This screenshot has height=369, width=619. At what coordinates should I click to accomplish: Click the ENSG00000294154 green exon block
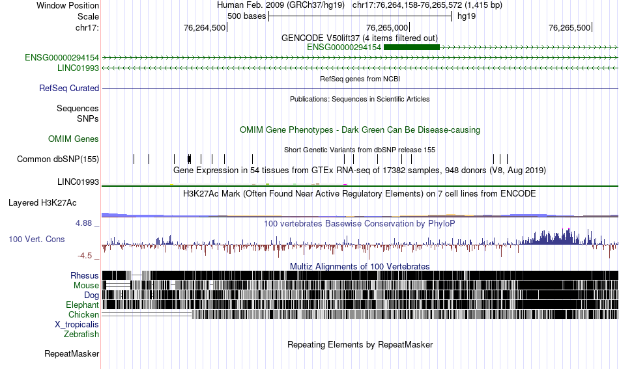[x=411, y=48]
